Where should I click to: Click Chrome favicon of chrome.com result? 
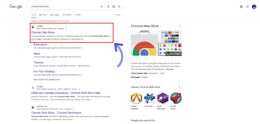click(33, 108)
